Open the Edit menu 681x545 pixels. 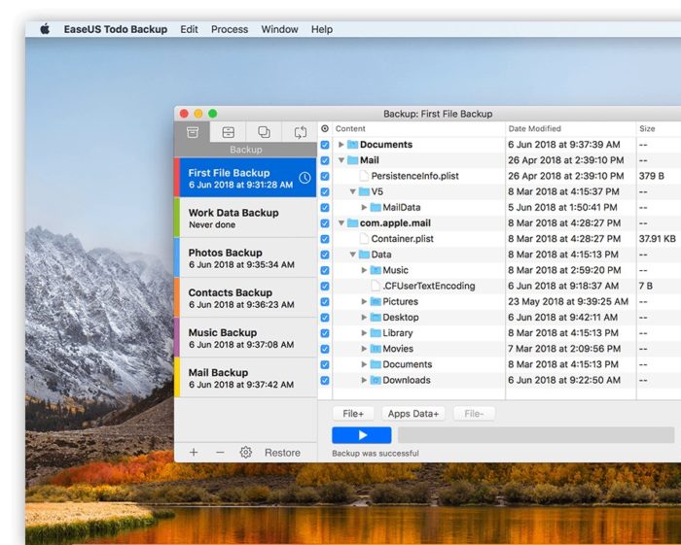point(189,29)
